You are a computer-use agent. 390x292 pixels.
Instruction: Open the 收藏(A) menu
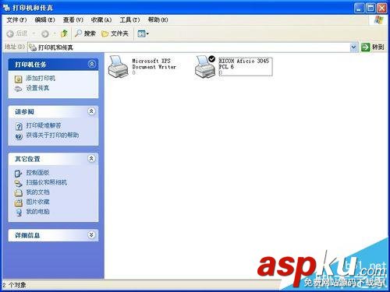pyautogui.click(x=101, y=19)
